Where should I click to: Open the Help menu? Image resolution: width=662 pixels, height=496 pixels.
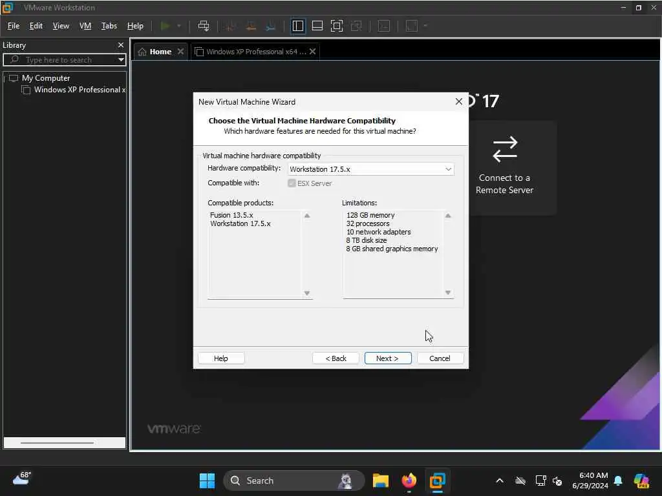click(x=135, y=26)
